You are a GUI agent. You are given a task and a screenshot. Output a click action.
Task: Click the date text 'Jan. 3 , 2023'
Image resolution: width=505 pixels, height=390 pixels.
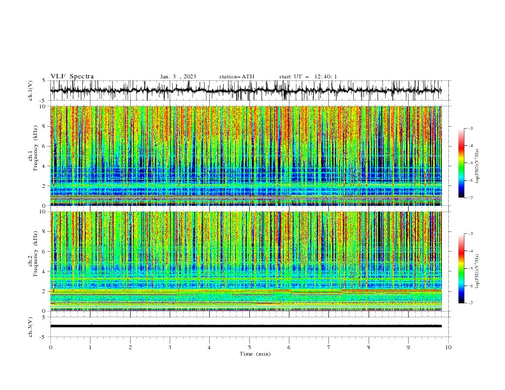coord(178,76)
